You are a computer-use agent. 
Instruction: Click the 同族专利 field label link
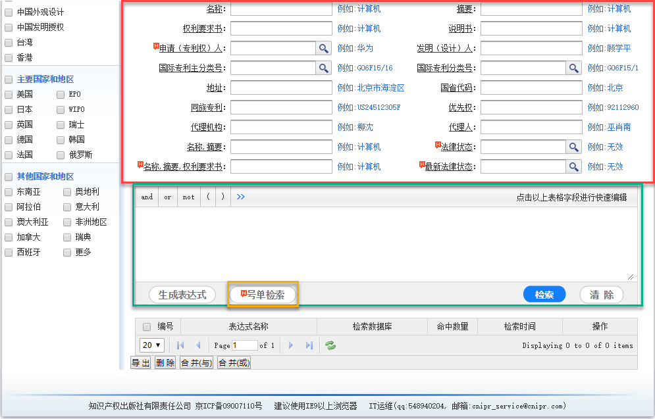206,107
